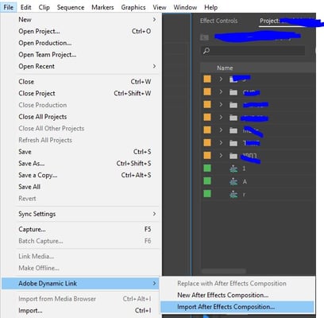The image size is (324, 318).
Task: Expand the fifth bin chevron
Action: coord(221,130)
